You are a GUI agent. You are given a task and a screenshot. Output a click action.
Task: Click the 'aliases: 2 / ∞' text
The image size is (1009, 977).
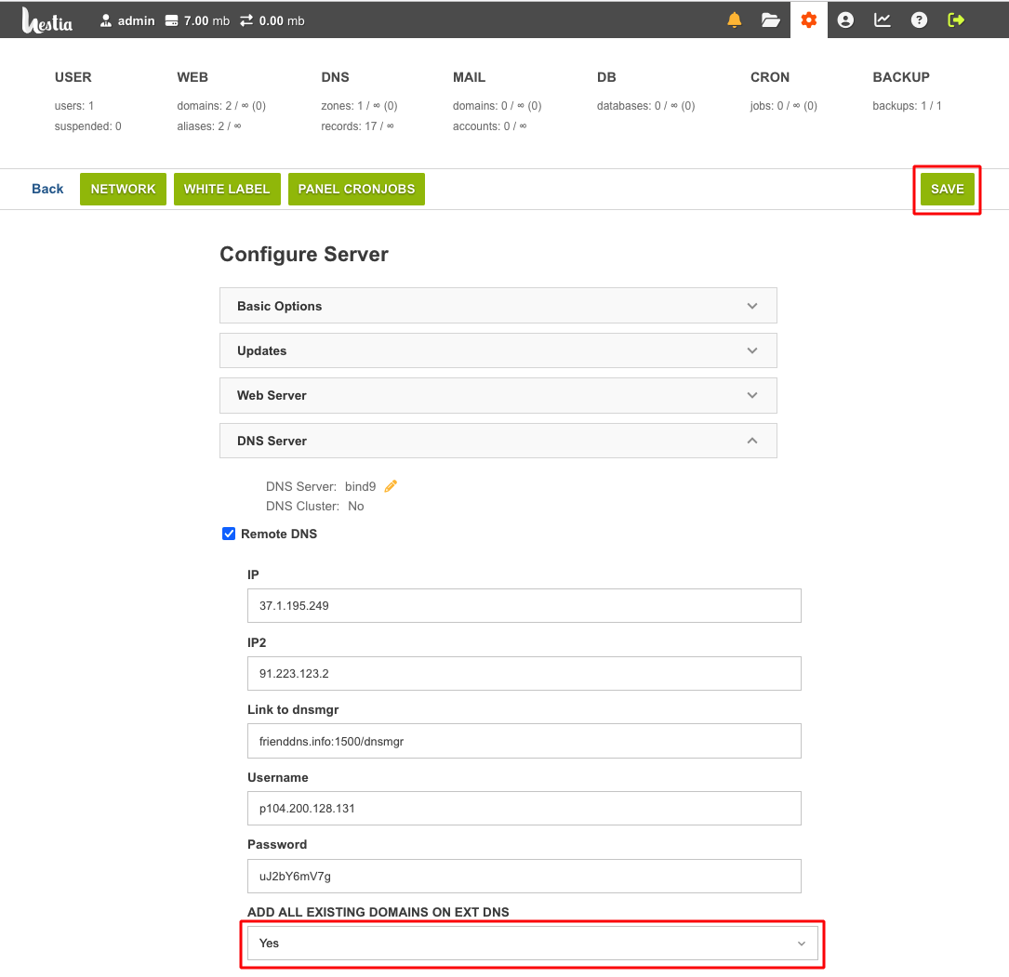pos(209,126)
